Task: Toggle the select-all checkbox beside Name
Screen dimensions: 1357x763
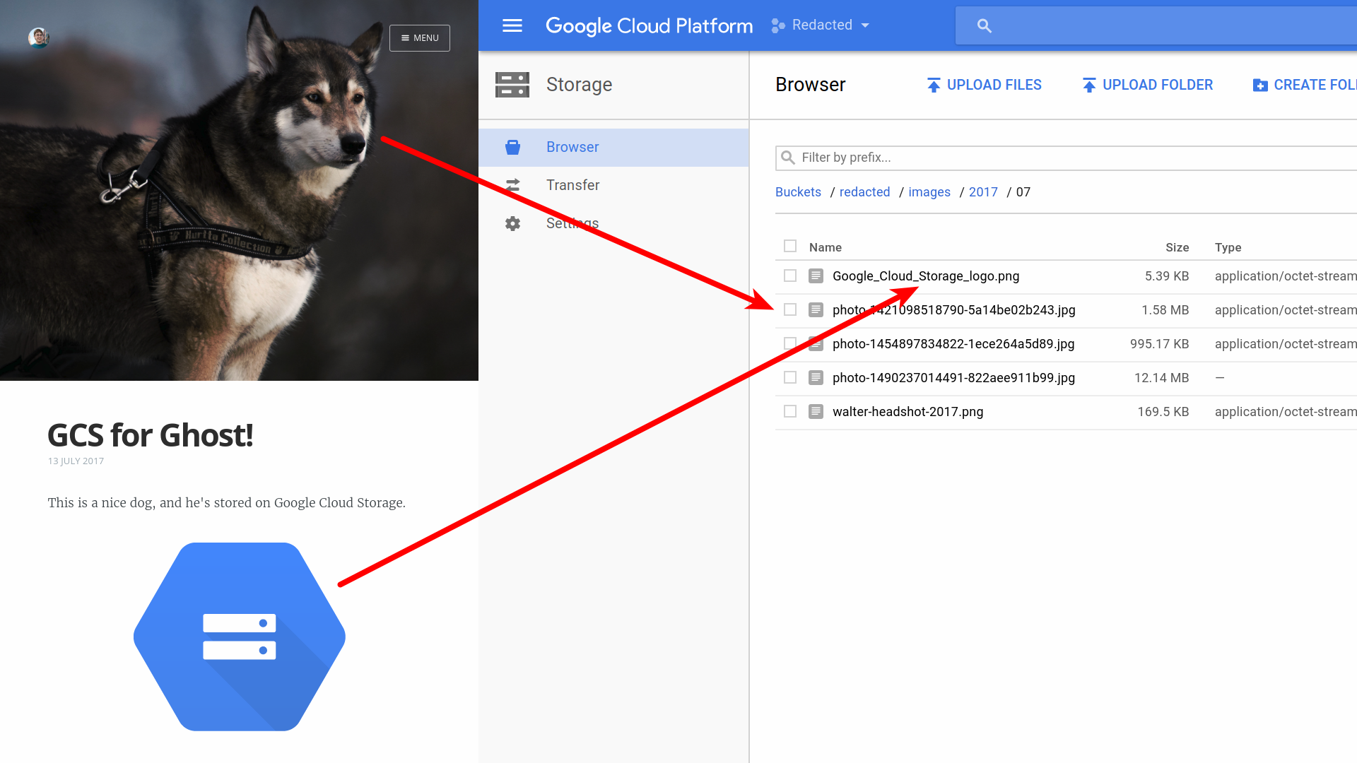Action: click(x=790, y=246)
